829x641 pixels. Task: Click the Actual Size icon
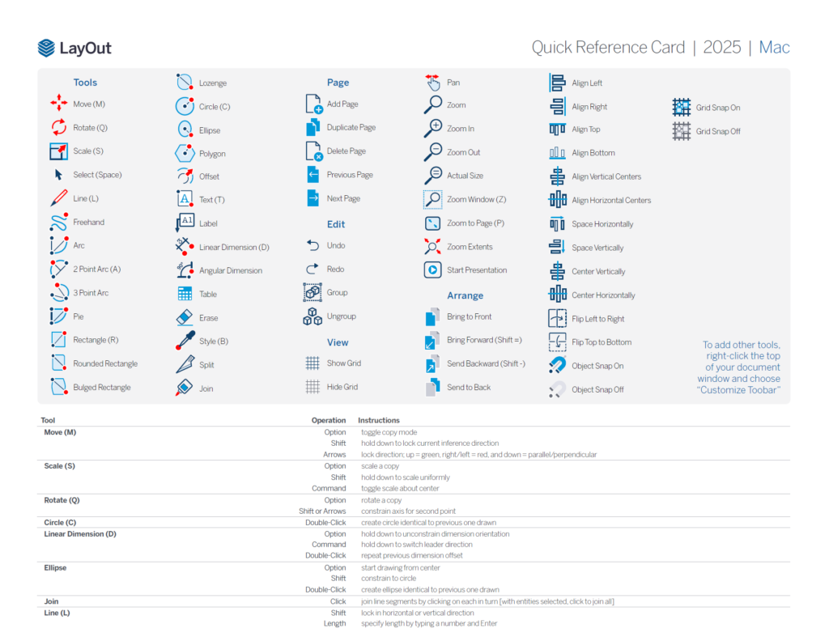(432, 176)
